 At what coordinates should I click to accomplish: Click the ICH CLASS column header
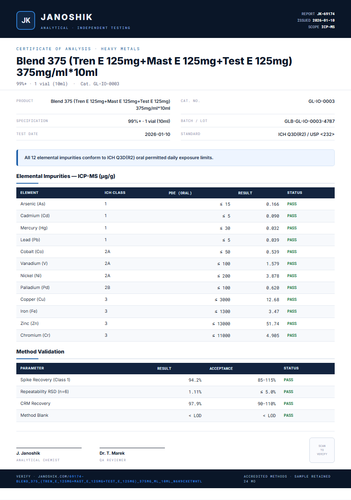115,193
